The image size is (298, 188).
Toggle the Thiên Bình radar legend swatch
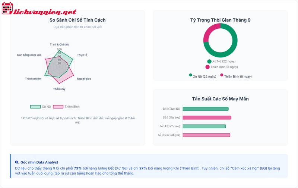pyautogui.click(x=58, y=107)
